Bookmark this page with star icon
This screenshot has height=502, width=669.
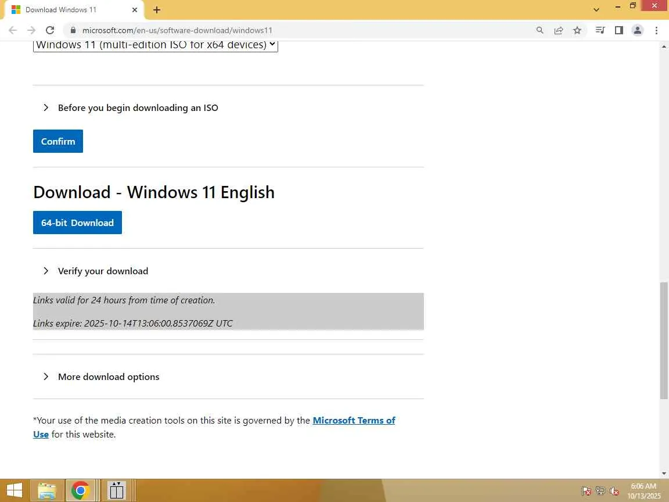(577, 30)
